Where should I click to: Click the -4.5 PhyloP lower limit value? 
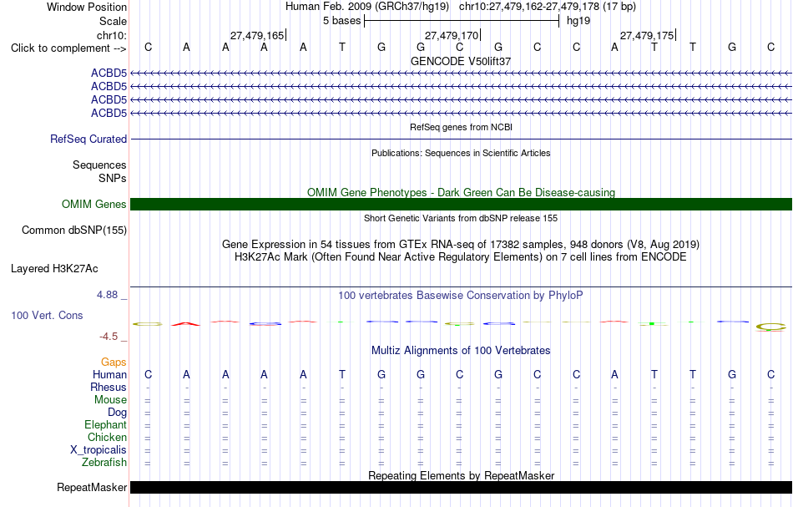109,337
